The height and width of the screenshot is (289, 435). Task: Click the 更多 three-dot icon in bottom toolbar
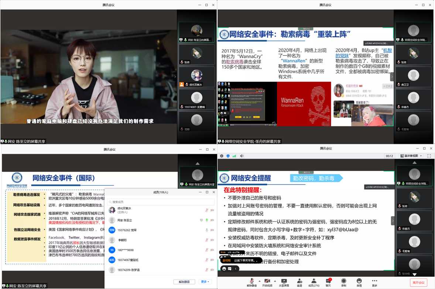[x=374, y=281]
